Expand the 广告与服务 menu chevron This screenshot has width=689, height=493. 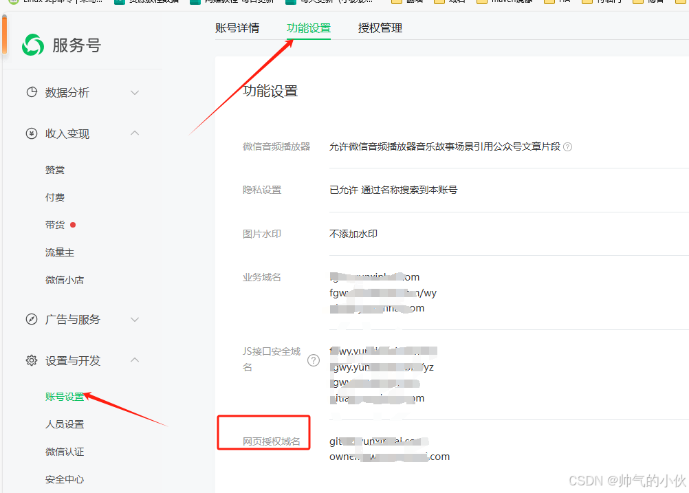point(135,319)
